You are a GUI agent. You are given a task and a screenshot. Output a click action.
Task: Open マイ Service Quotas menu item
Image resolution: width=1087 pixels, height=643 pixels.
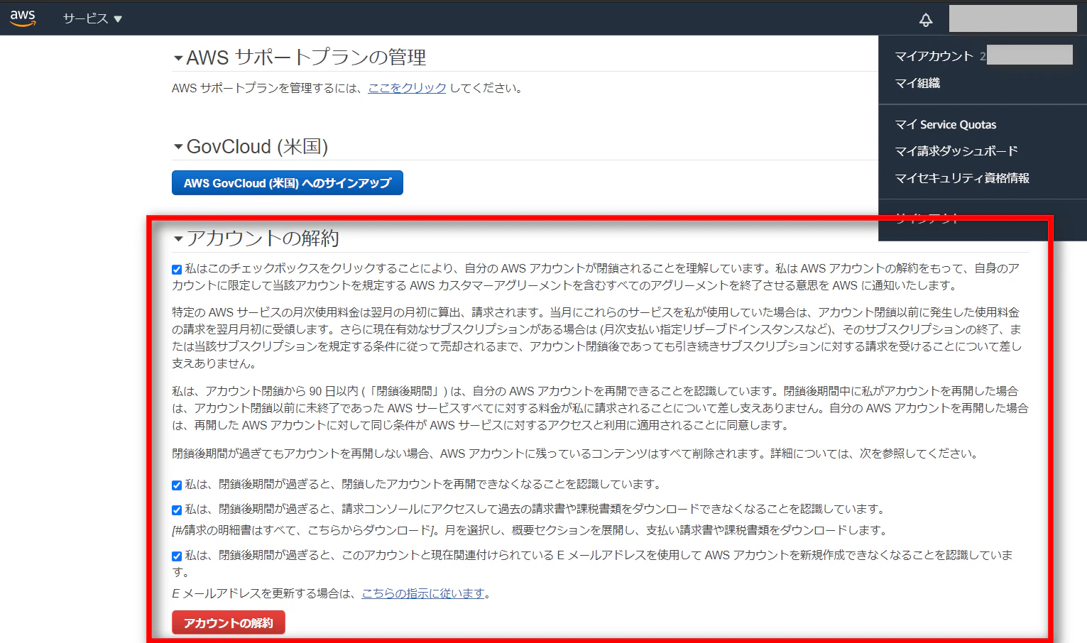pyautogui.click(x=945, y=124)
